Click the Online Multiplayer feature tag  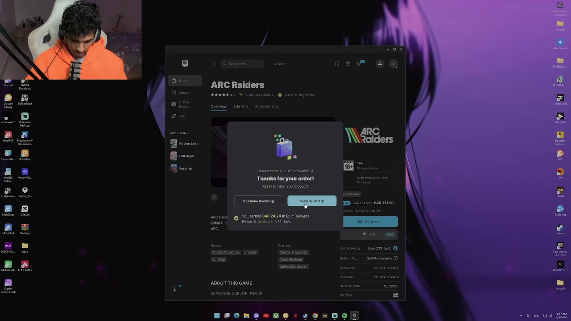tap(293, 267)
